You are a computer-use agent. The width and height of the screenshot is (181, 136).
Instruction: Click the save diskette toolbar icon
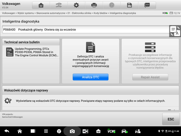129,5
